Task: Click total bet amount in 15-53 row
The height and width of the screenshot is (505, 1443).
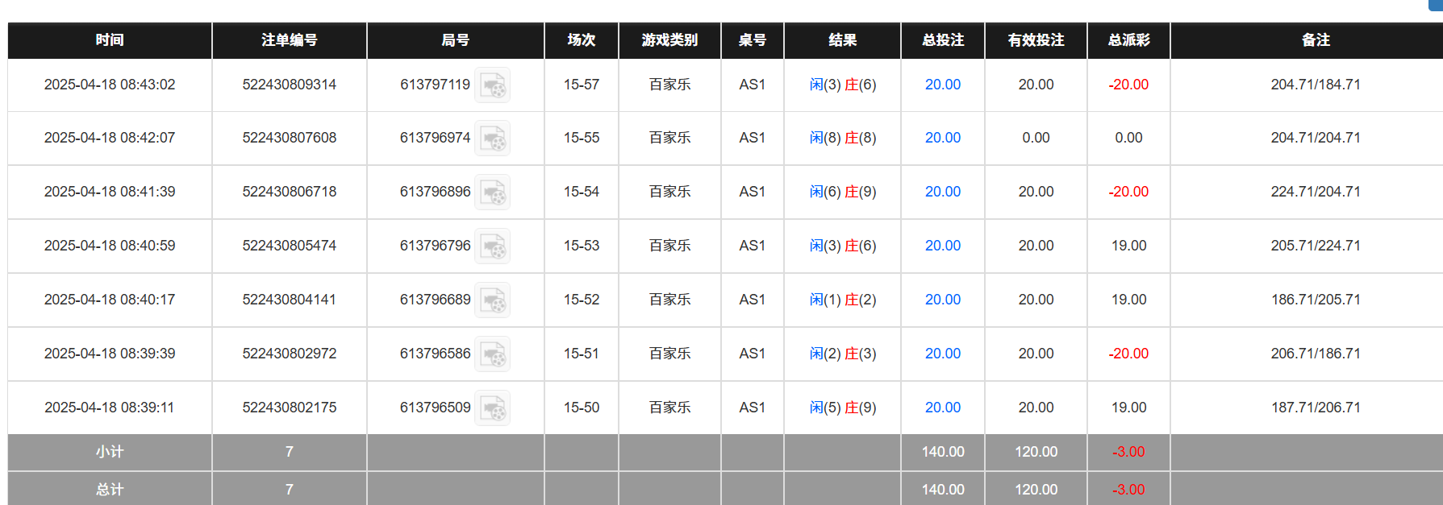Action: [x=942, y=246]
